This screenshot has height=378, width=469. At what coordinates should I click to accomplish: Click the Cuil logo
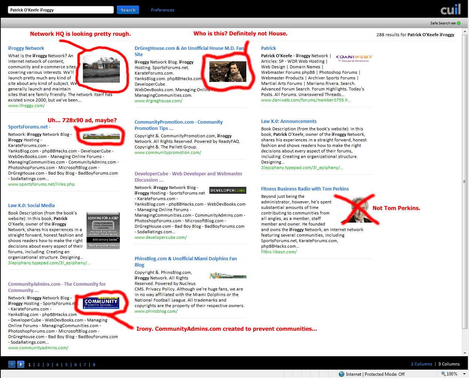click(x=451, y=10)
